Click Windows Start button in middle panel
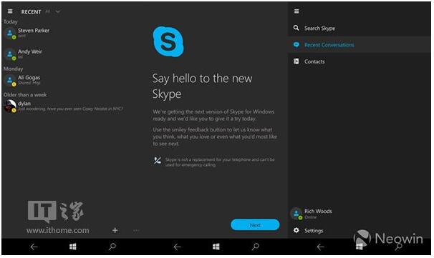 216,247
